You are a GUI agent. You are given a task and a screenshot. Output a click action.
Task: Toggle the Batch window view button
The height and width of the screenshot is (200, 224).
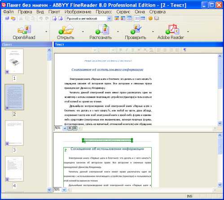117,18
